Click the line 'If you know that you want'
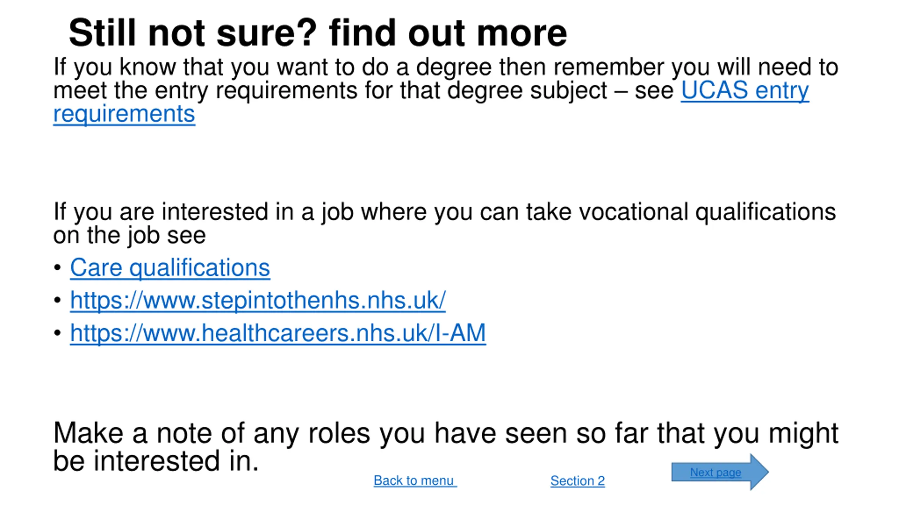Viewport: 899px width, 505px height. click(446, 67)
